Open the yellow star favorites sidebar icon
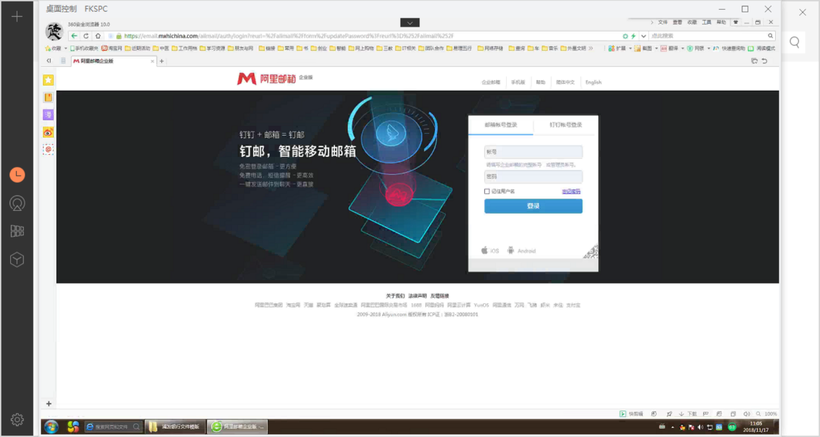Screen dimensions: 820x437 (48, 80)
